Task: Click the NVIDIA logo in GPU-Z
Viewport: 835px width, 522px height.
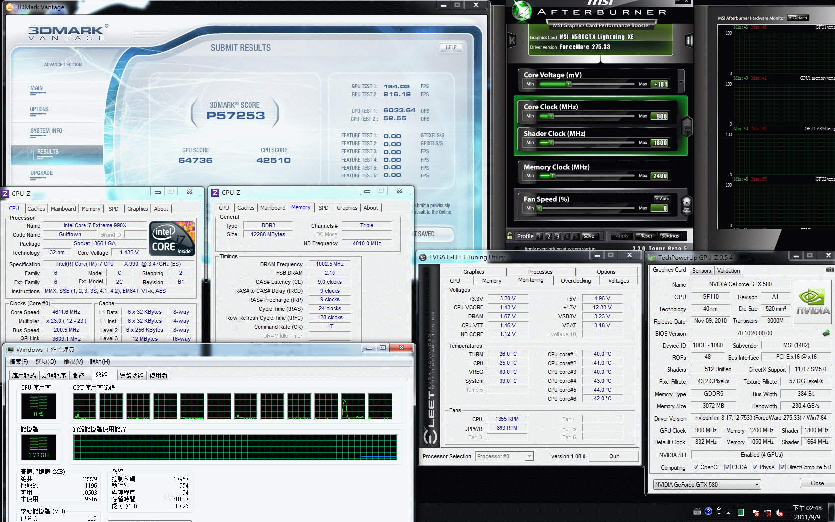Action: [x=813, y=302]
